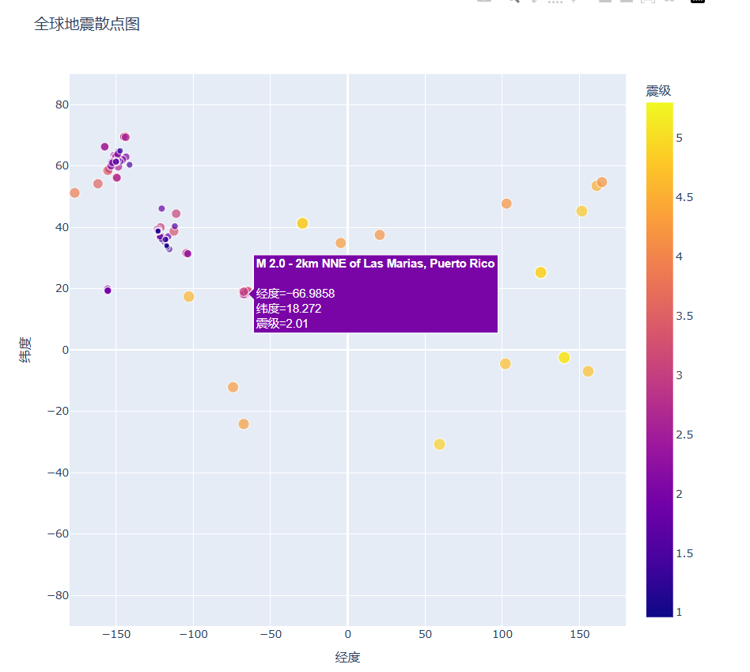This screenshot has height=672, width=750.
Task: Click the dark blue bottom of the colorbar
Action: point(660,613)
